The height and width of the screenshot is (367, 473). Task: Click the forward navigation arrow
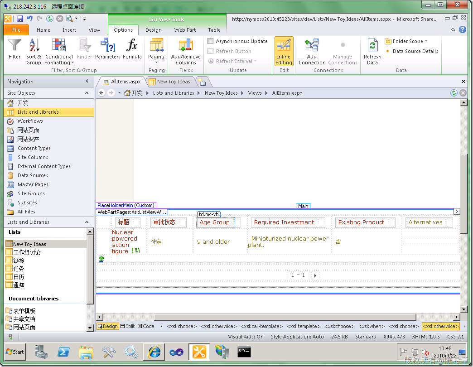click(111, 93)
